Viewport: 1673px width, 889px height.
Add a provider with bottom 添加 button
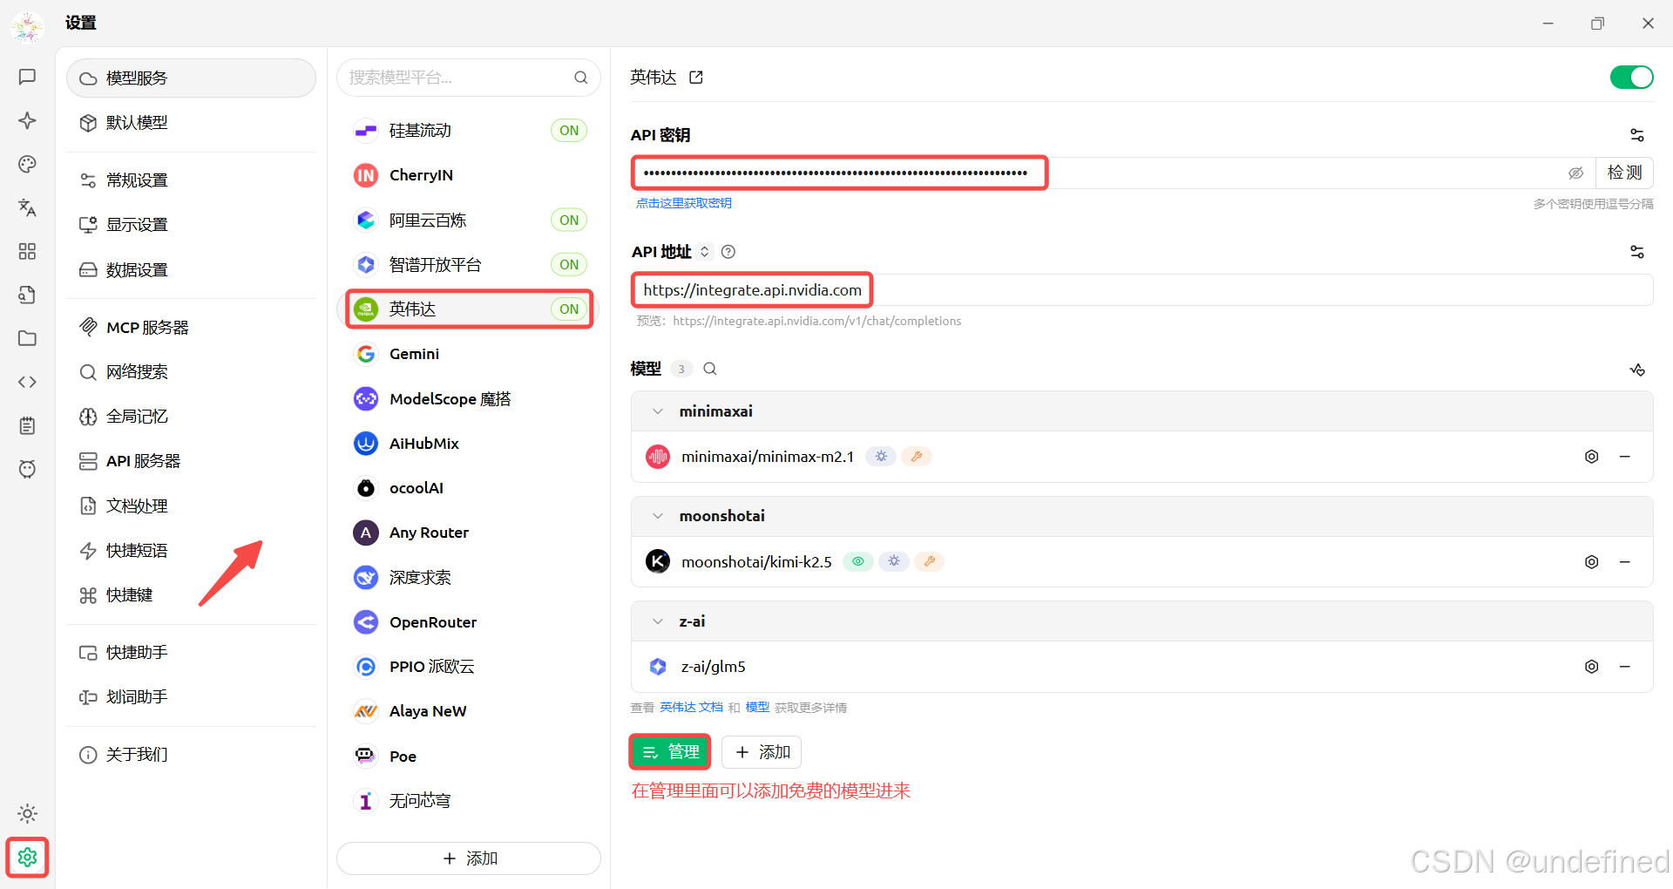469,858
